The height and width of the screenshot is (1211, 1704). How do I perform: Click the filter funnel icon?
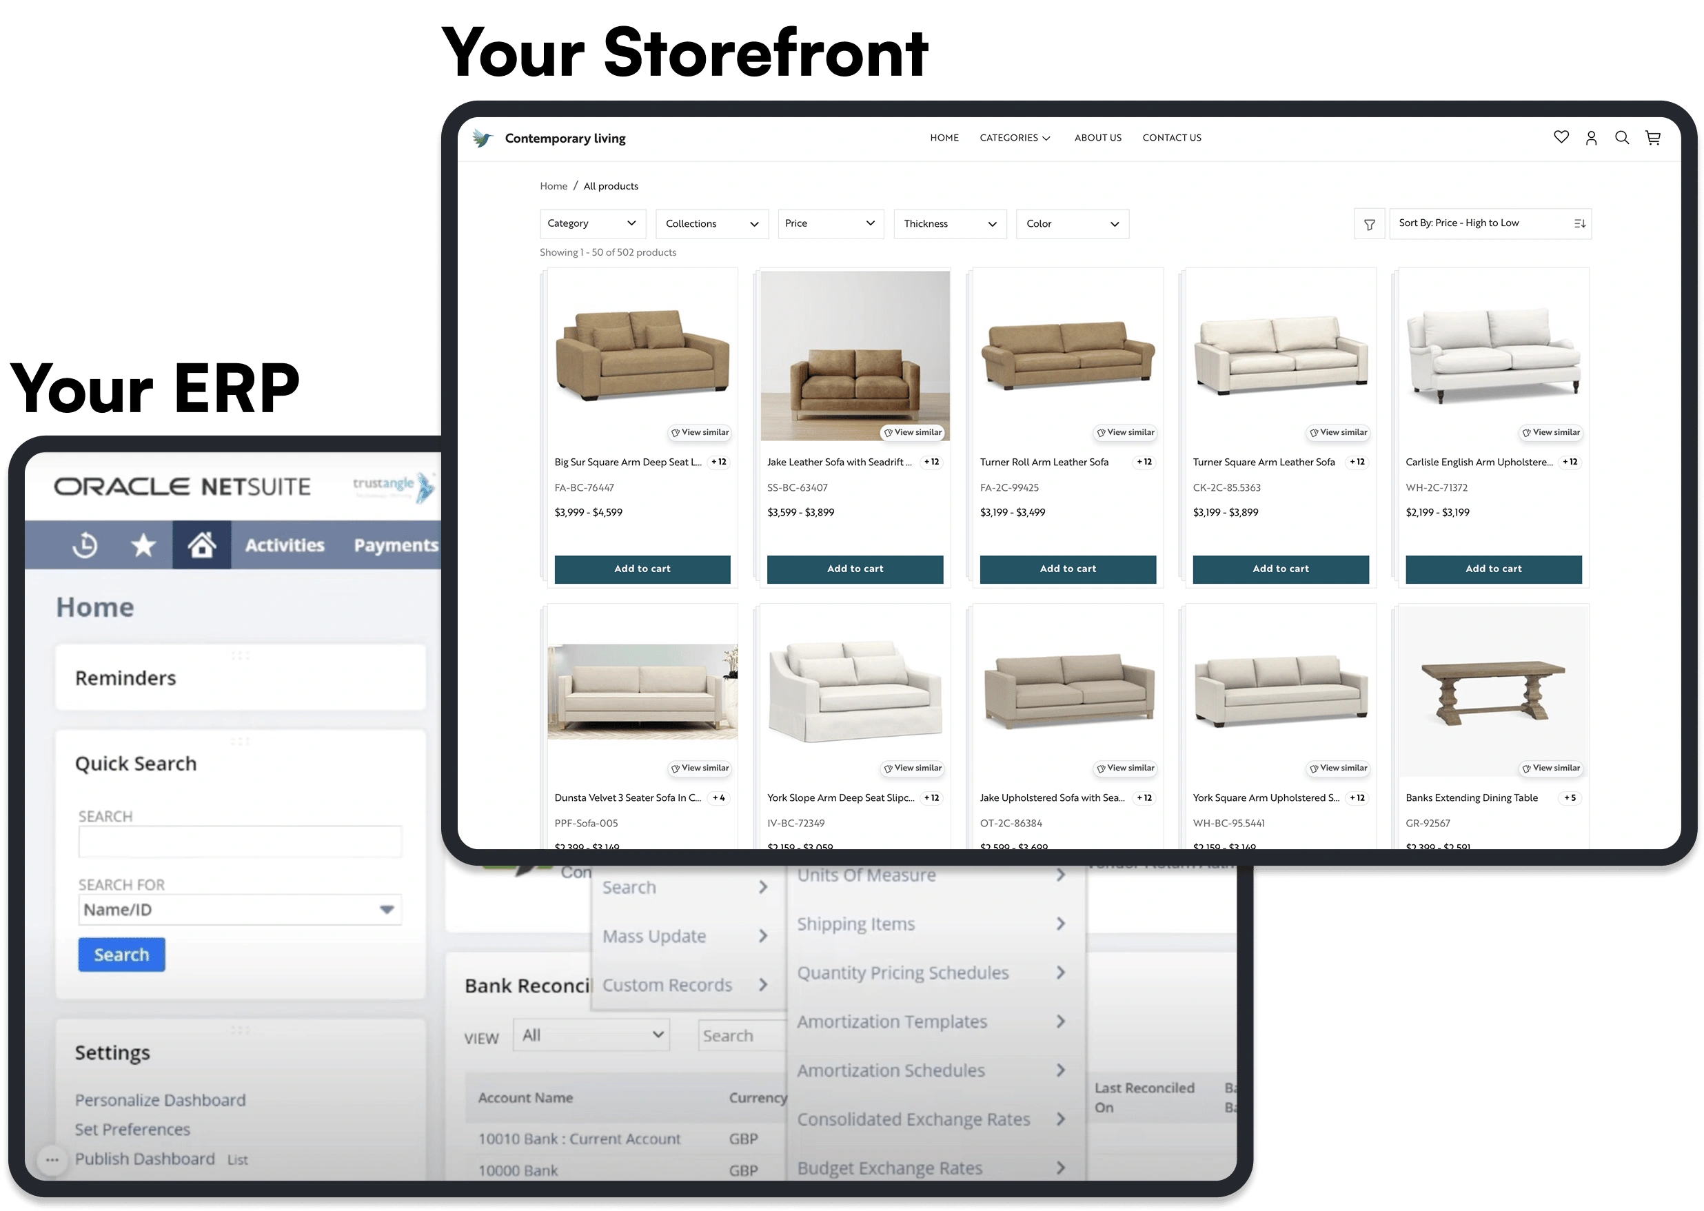1369,224
